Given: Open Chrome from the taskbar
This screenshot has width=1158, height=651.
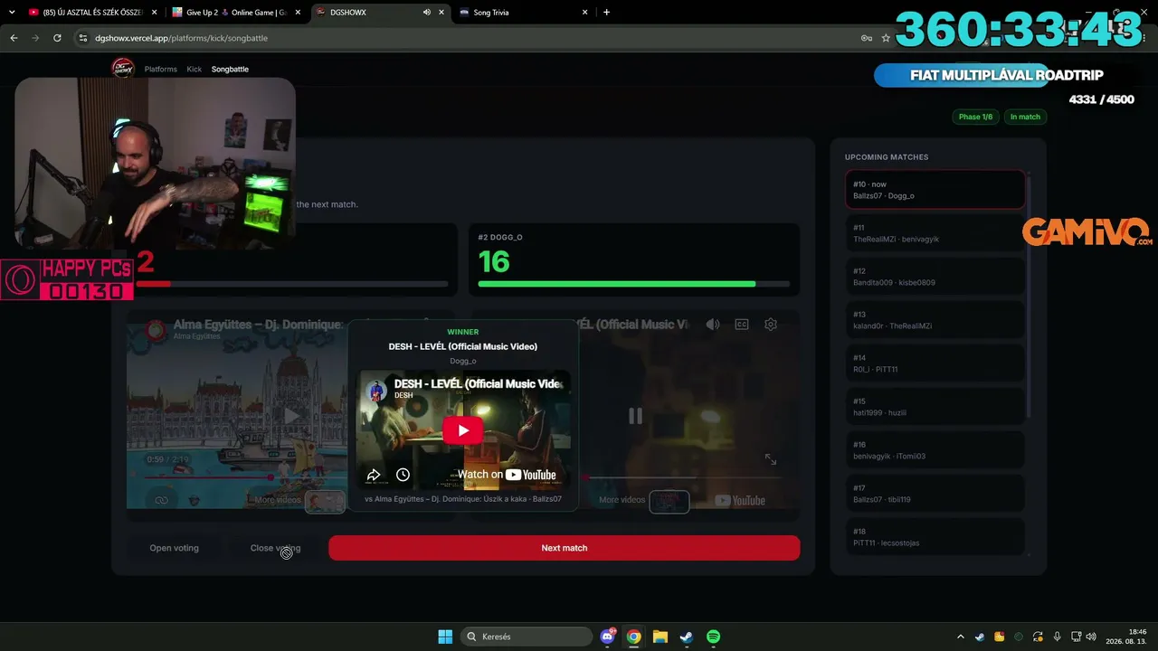Looking at the screenshot, I should (634, 637).
